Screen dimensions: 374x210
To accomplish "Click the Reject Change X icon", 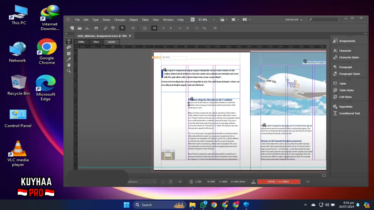I will point(188,28).
